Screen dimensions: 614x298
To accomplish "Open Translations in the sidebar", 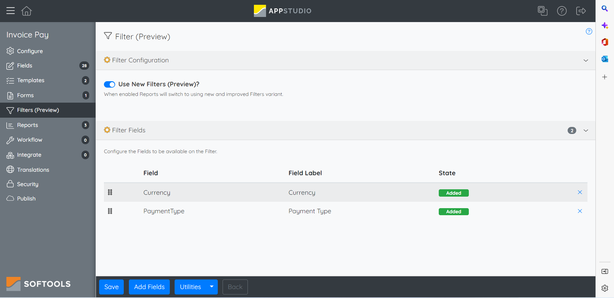I will pyautogui.click(x=48, y=170).
